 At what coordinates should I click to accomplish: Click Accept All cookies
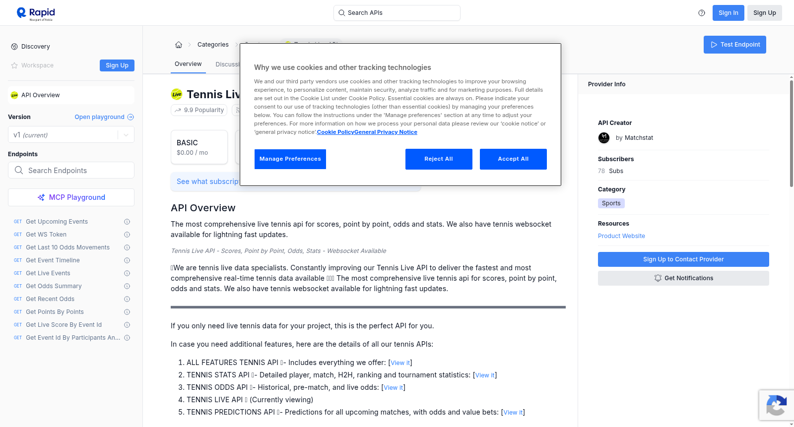513,159
